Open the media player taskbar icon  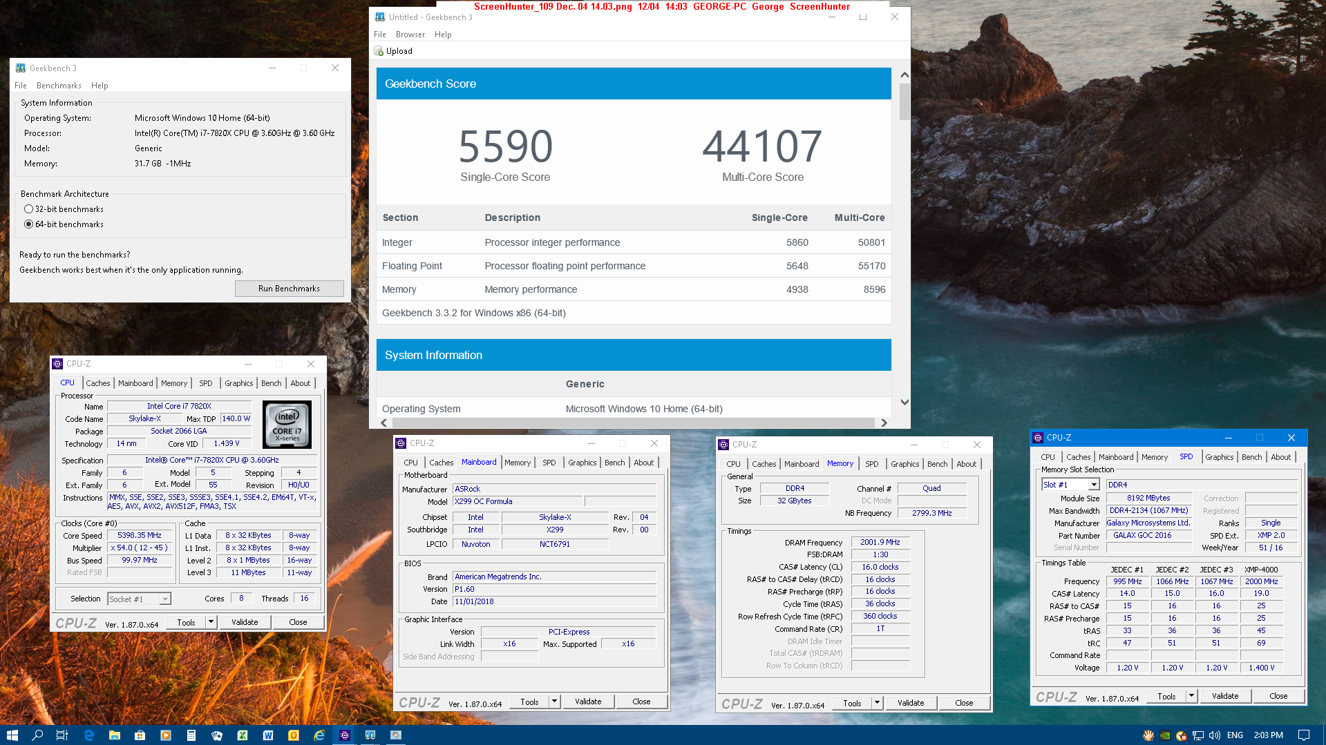(x=166, y=735)
